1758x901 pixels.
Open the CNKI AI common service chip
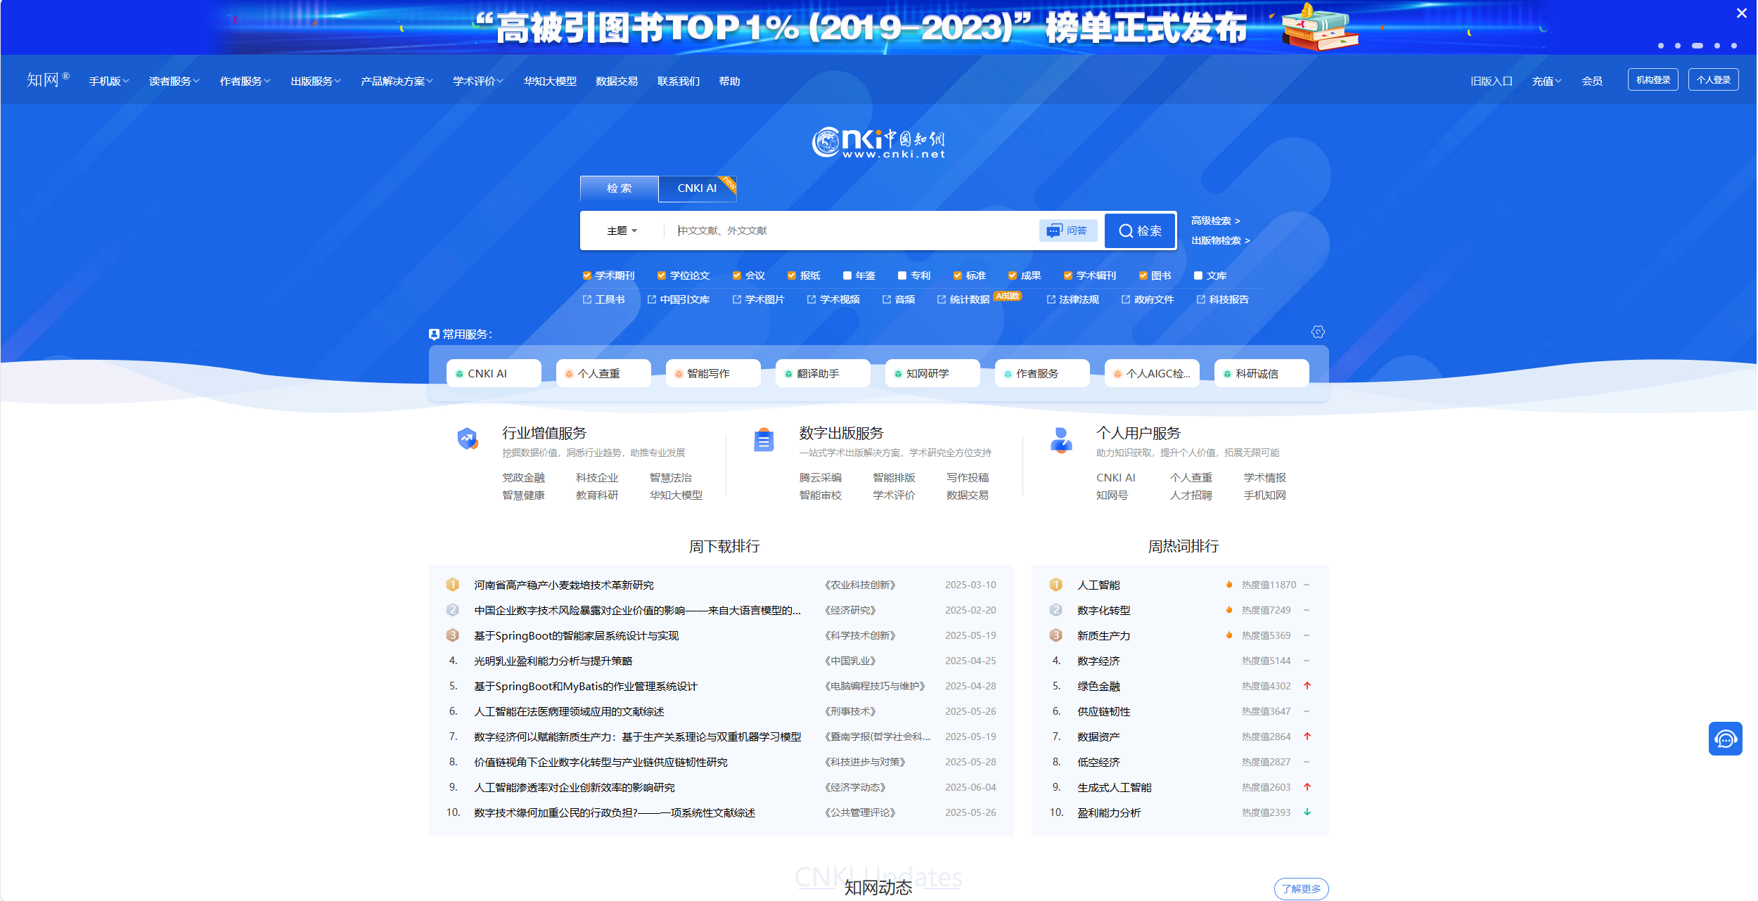(494, 373)
